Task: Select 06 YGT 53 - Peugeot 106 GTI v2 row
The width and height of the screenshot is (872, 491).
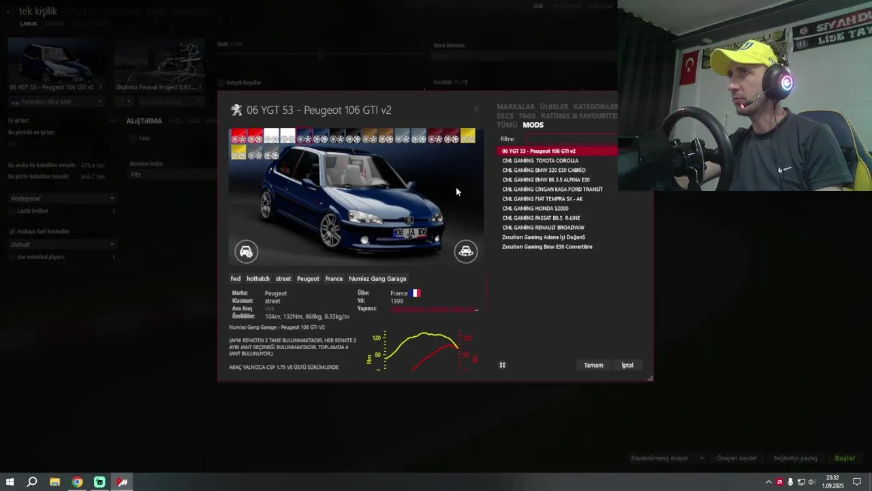Action: tap(558, 151)
